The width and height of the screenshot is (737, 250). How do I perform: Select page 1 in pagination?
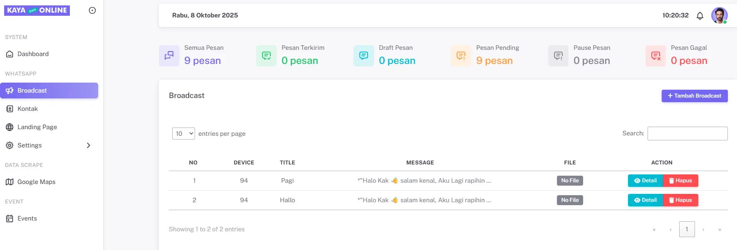pyautogui.click(x=687, y=229)
